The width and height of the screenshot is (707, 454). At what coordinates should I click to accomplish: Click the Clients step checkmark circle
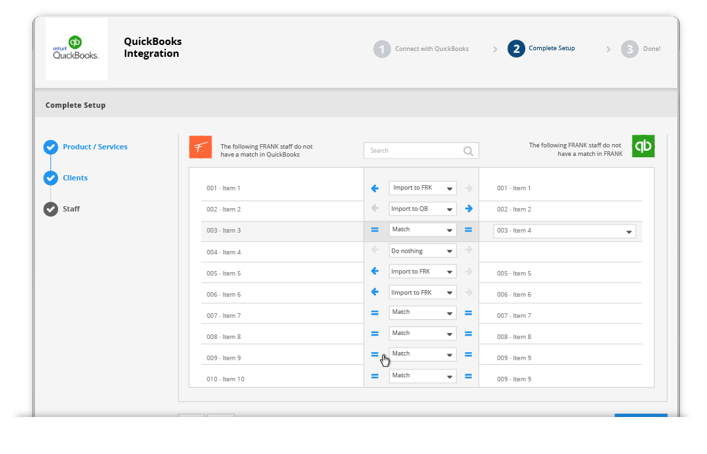coord(50,178)
